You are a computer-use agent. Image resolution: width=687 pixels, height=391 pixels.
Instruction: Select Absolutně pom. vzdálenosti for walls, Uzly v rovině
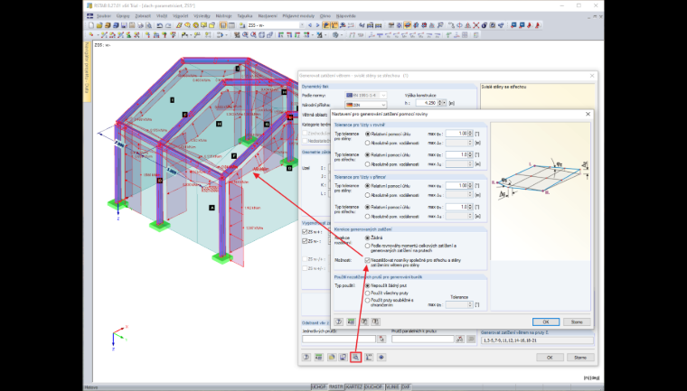point(368,143)
